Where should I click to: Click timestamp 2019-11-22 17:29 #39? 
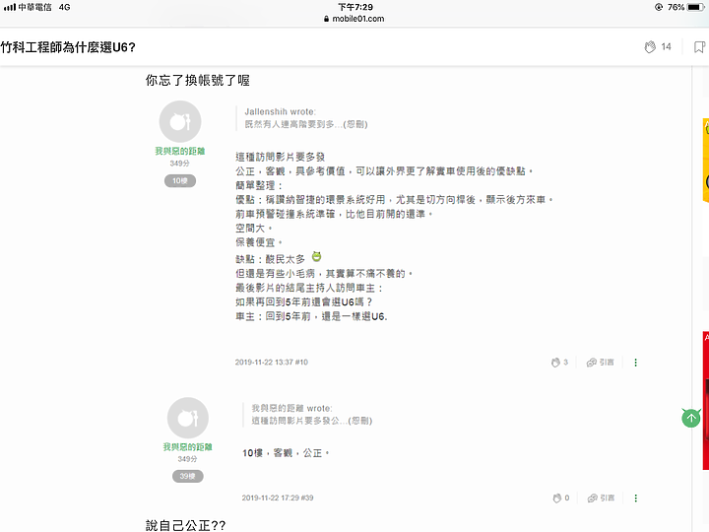[x=278, y=499]
